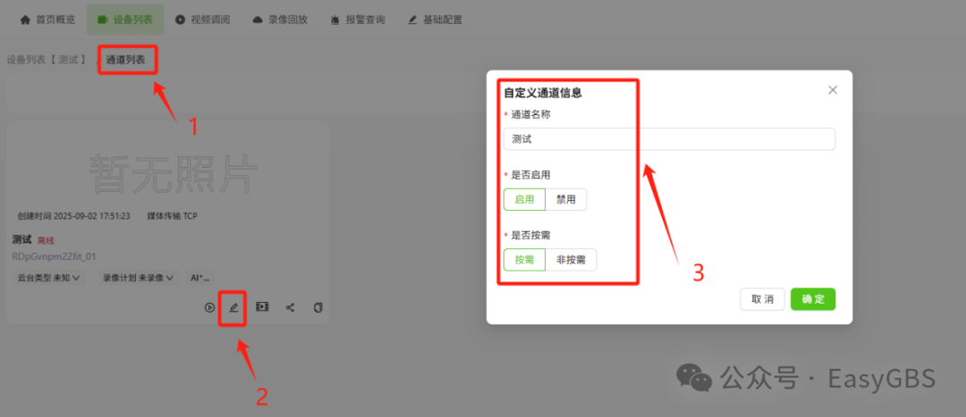Image resolution: width=966 pixels, height=417 pixels.
Task: Click the share icon on channel card
Action: click(290, 307)
